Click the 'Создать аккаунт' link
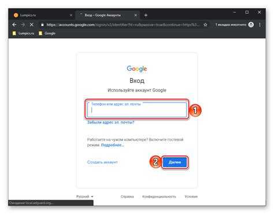Screen dimensions: 274x214 (x=102, y=162)
